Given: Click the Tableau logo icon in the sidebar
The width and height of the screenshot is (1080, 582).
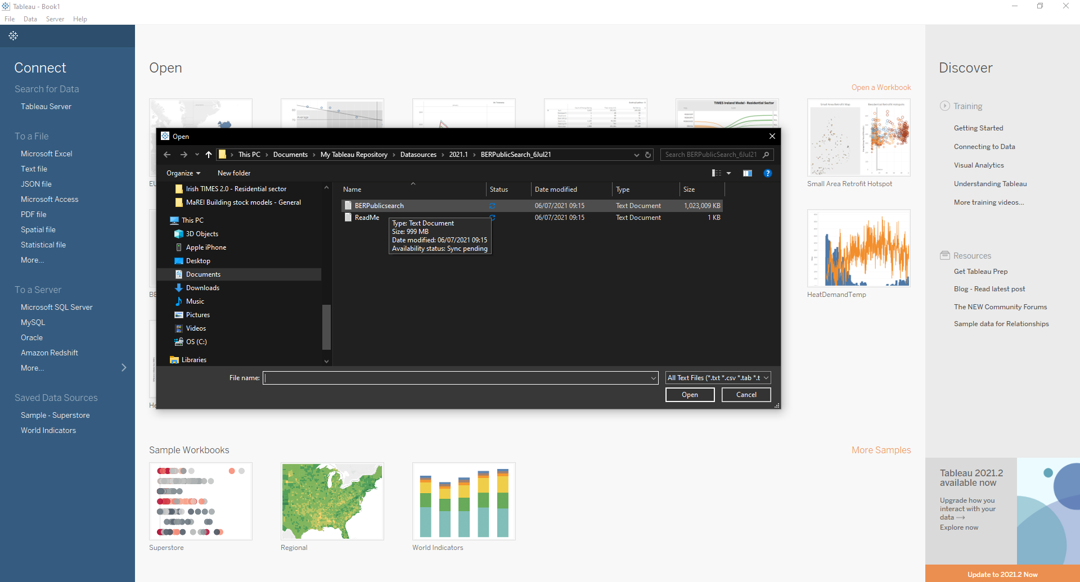Looking at the screenshot, I should 13,35.
